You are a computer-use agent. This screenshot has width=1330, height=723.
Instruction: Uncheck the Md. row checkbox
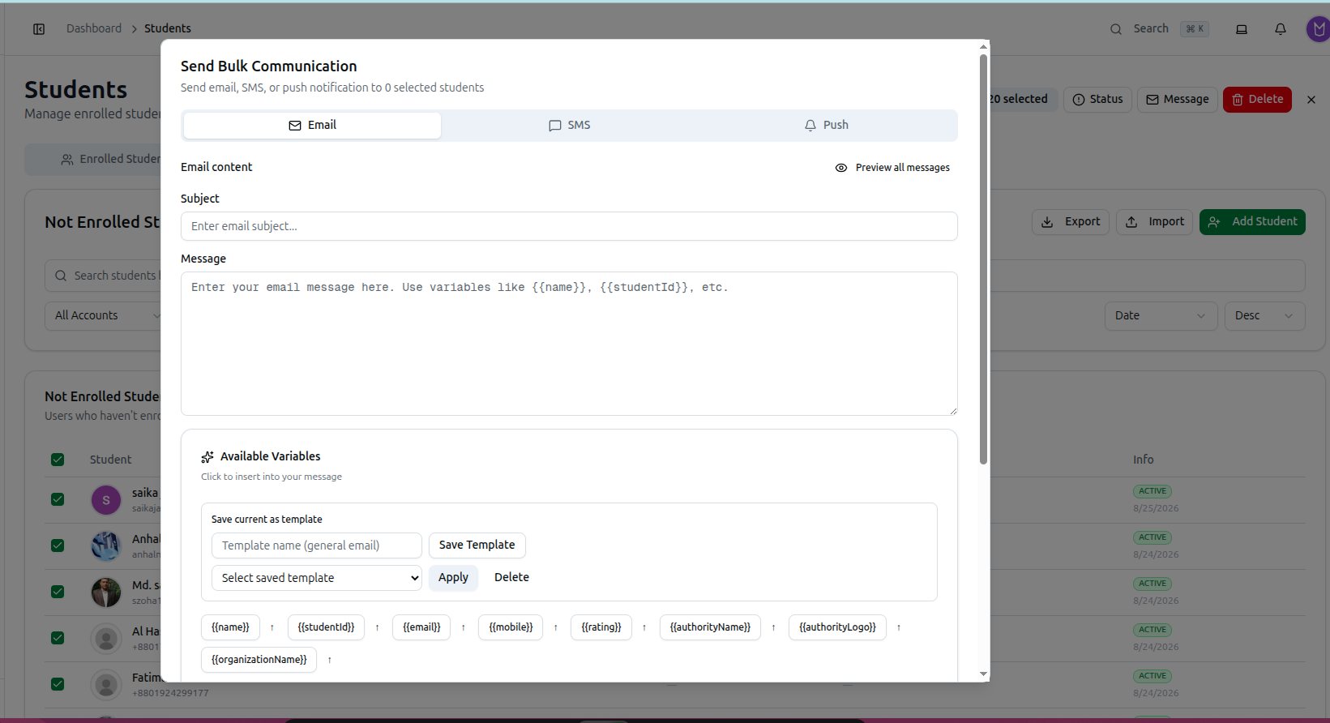point(58,592)
